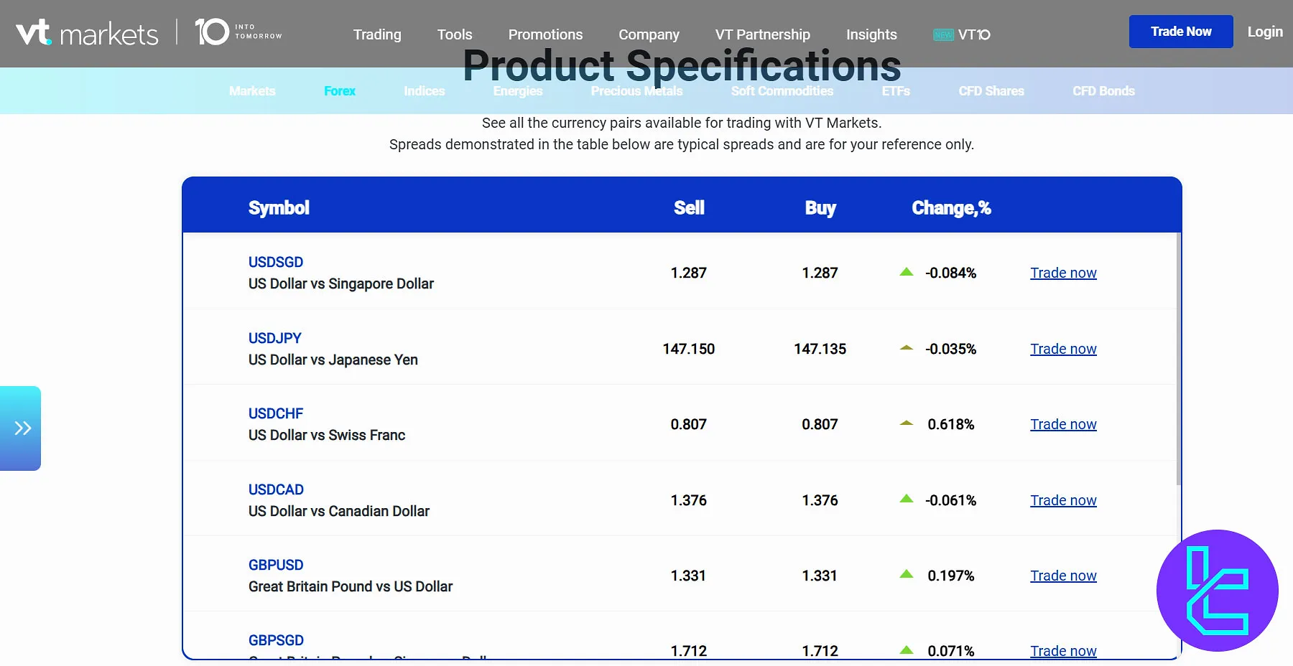This screenshot has width=1293, height=666.
Task: Expand the left side panel arrows
Action: 21,428
